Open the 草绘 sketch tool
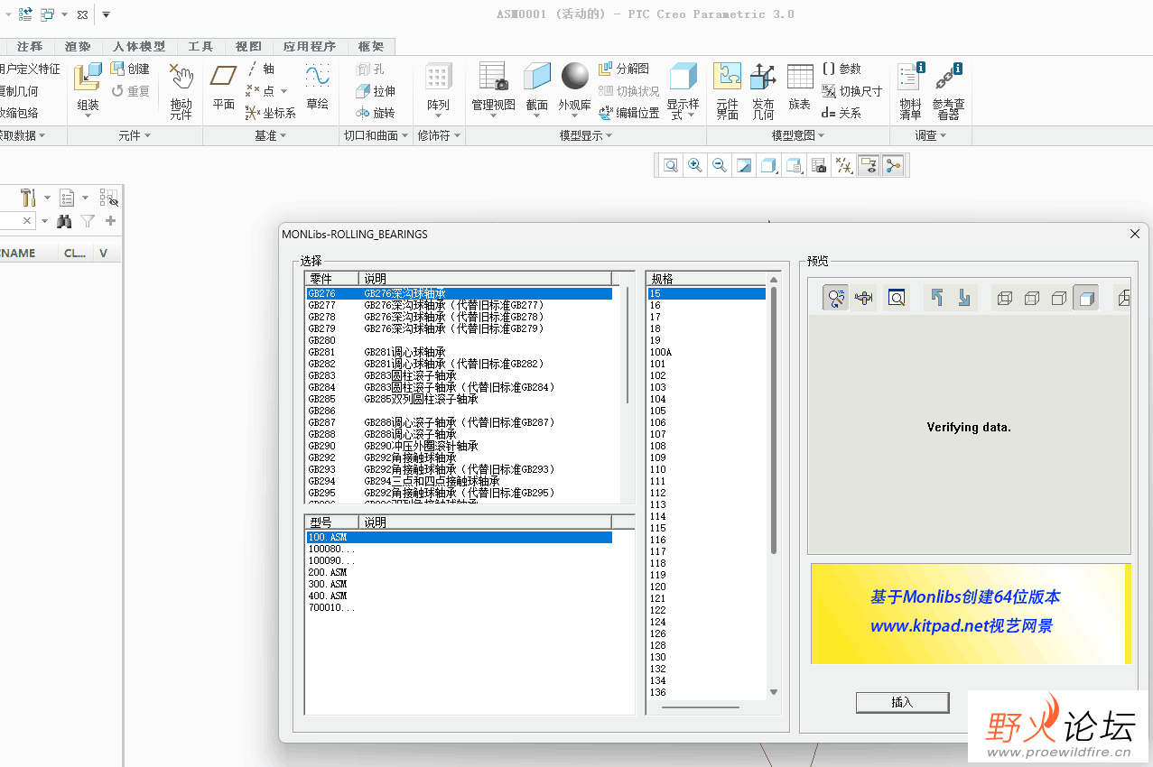The width and height of the screenshot is (1153, 767). 317,87
